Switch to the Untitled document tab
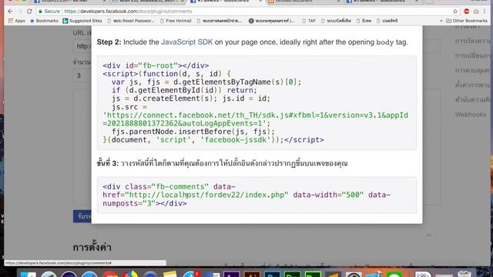The width and height of the screenshot is (493, 277). coord(304,2)
